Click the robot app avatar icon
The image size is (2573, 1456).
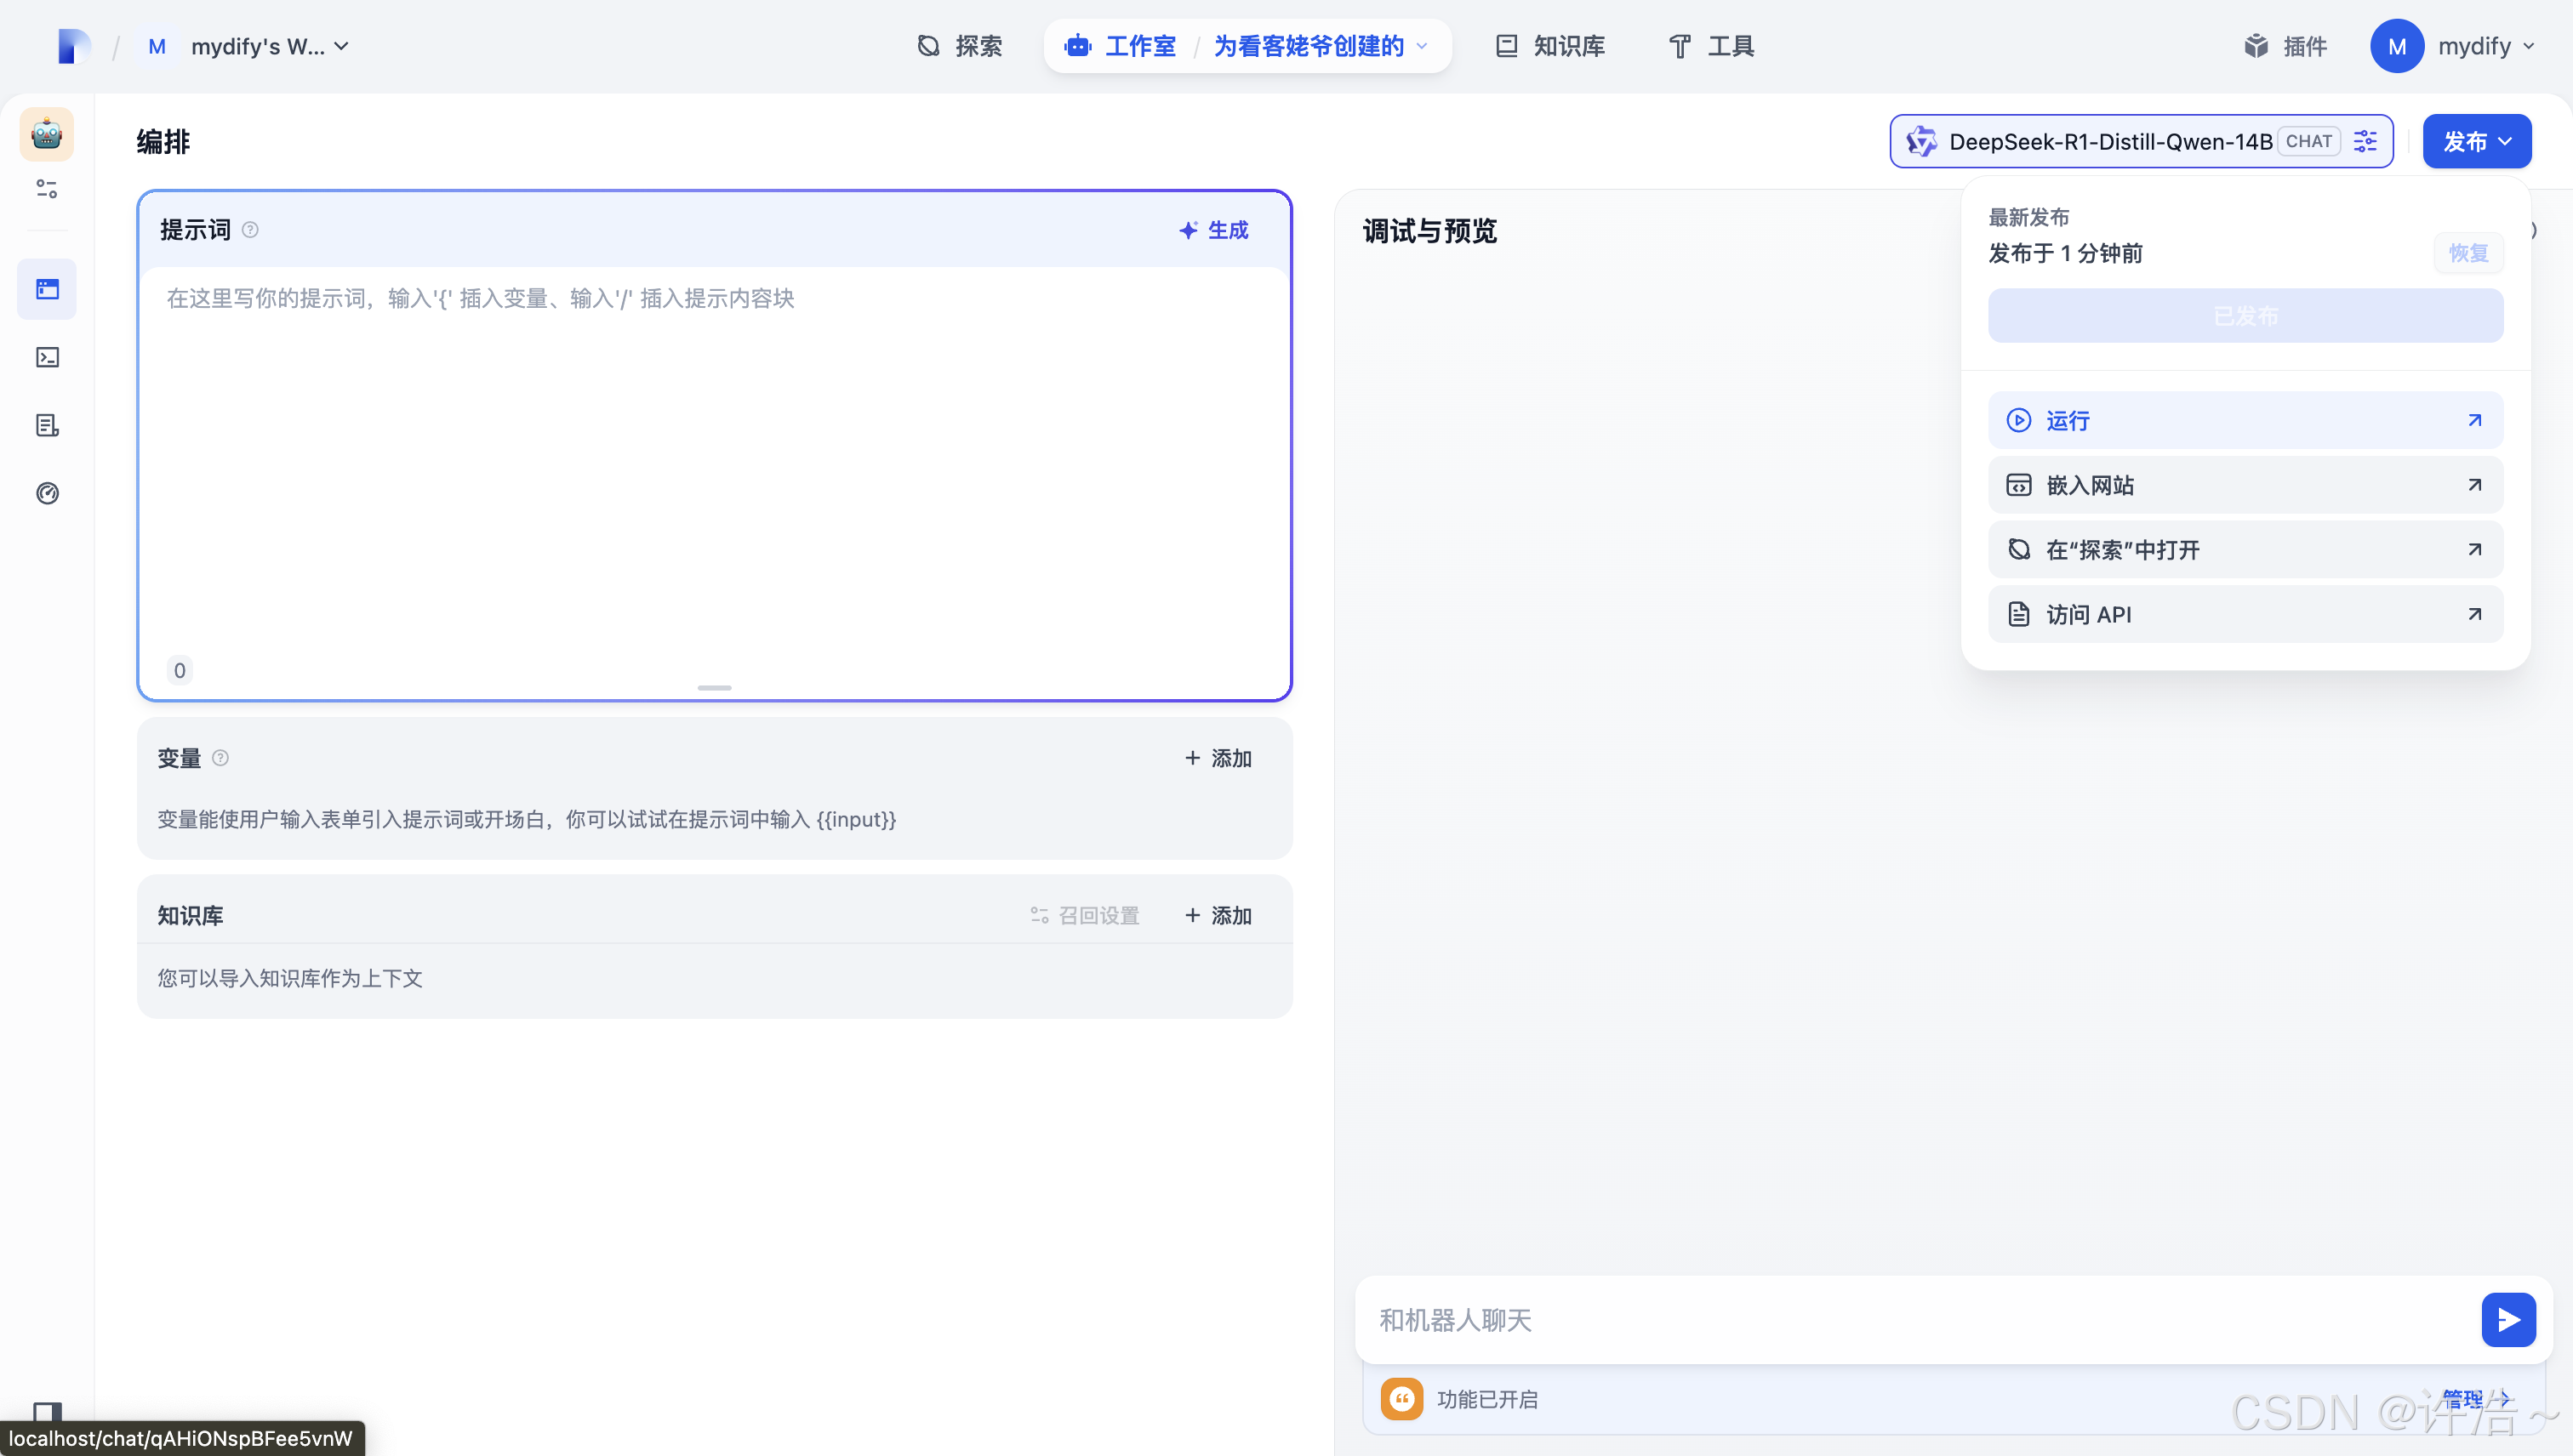pyautogui.click(x=46, y=133)
